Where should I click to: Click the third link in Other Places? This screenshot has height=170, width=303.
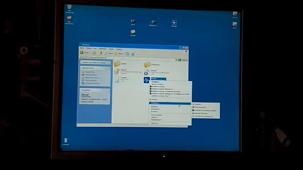tap(90, 77)
